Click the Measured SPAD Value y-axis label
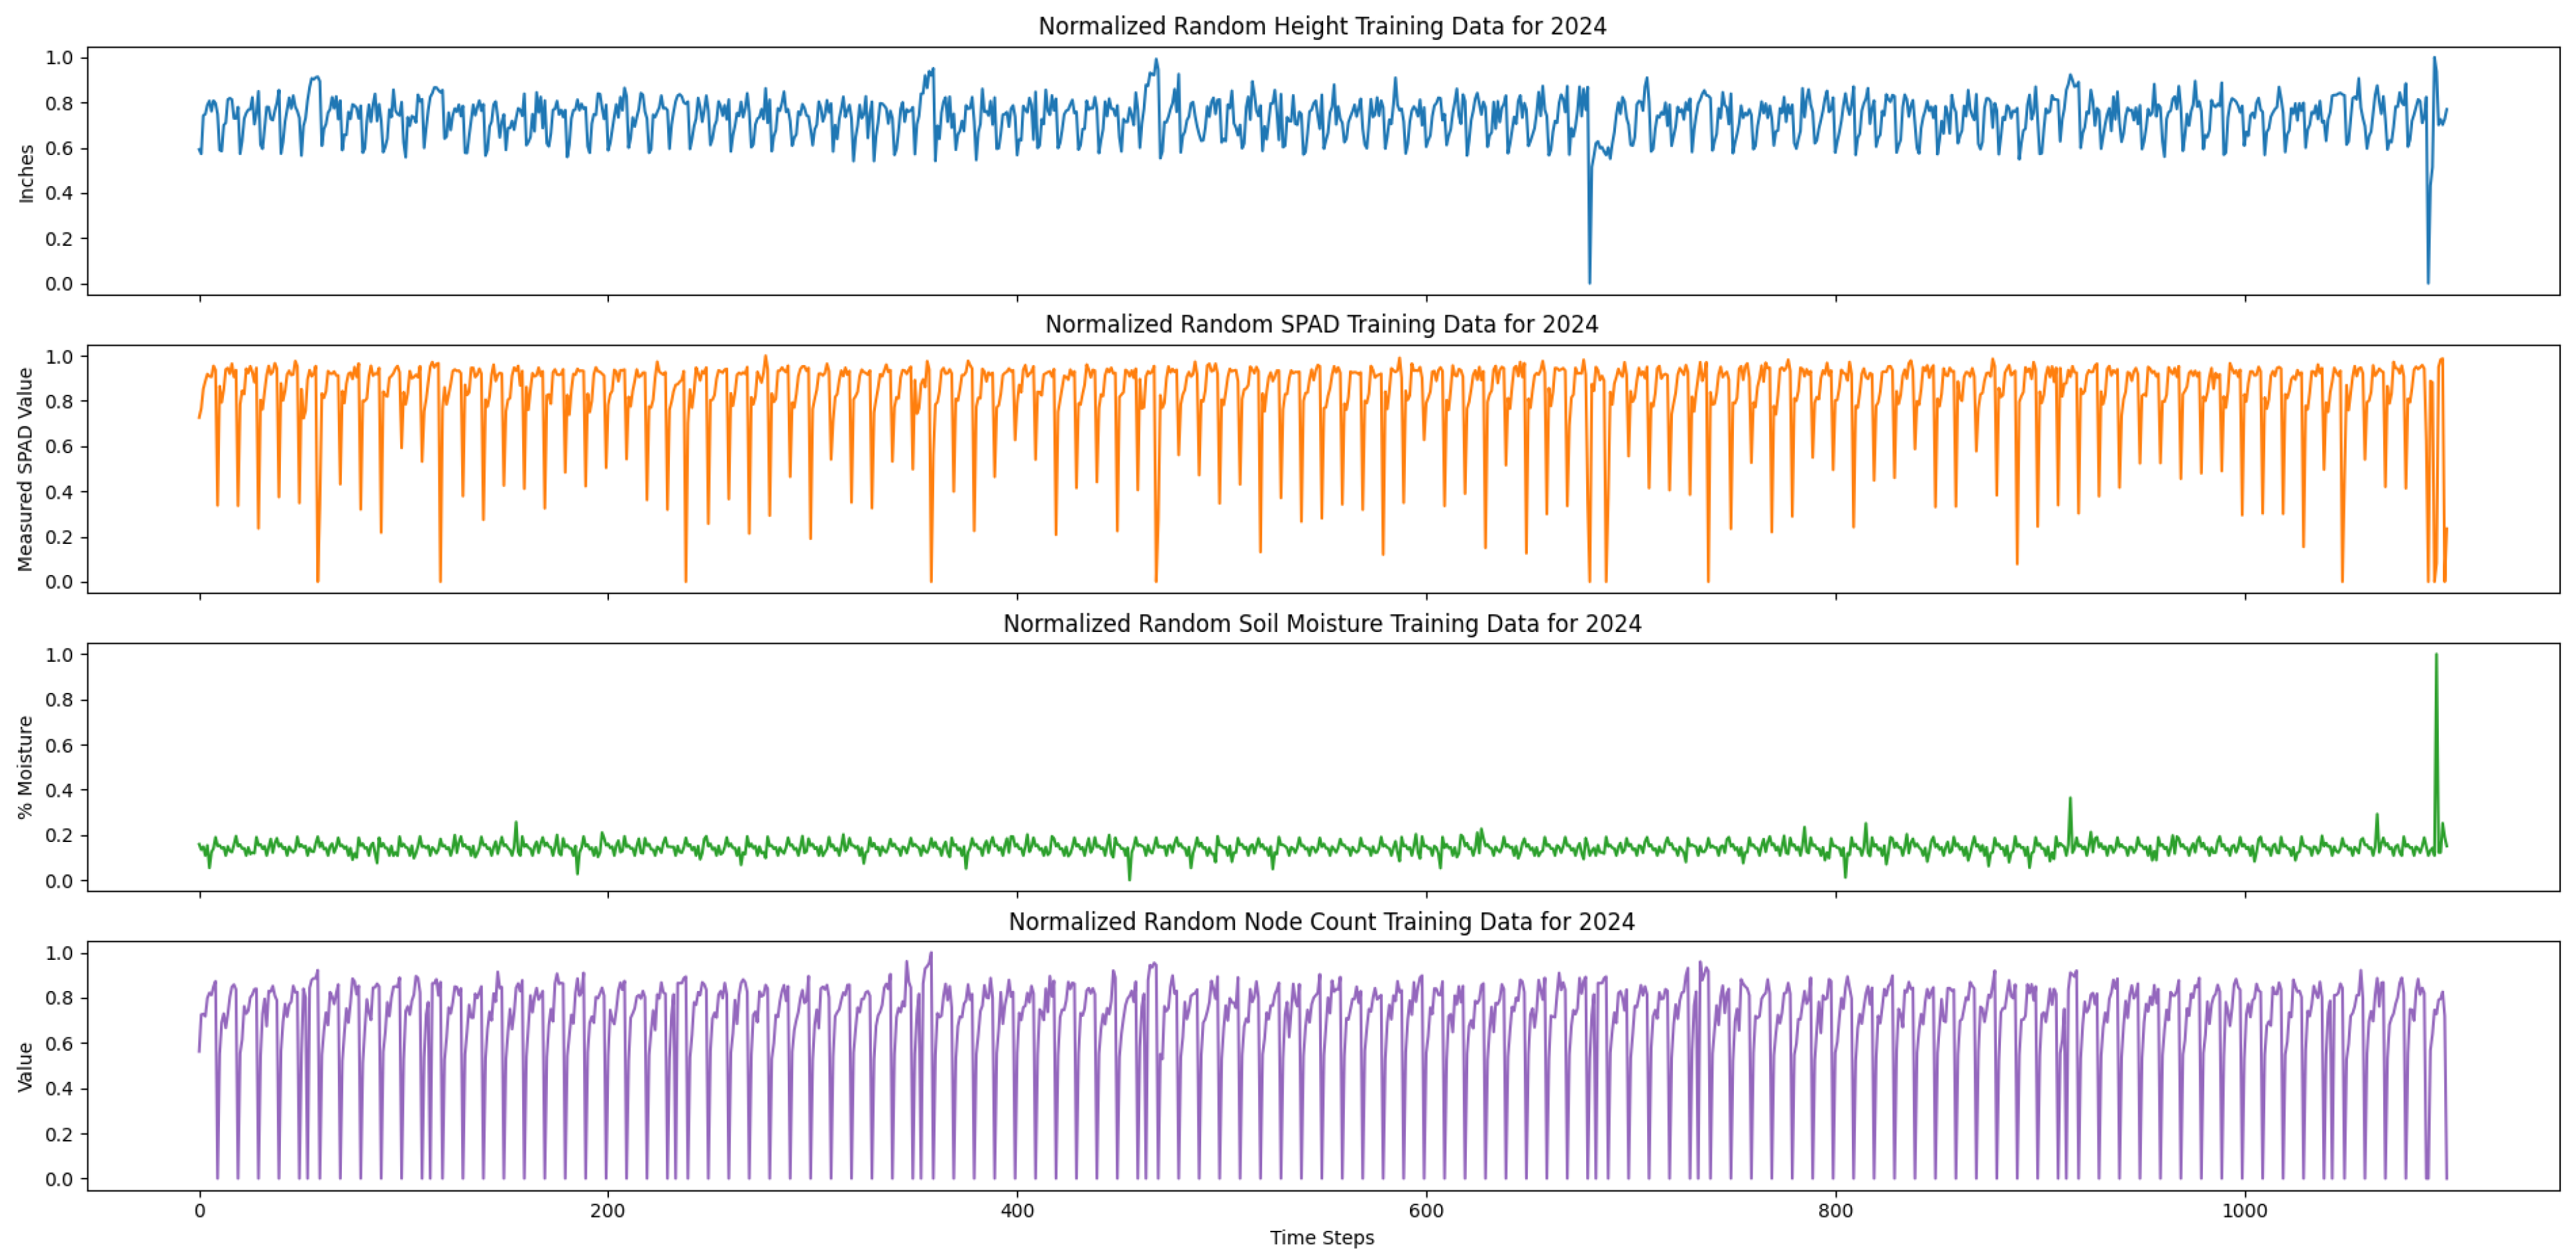The width and height of the screenshot is (2576, 1260). point(26,469)
